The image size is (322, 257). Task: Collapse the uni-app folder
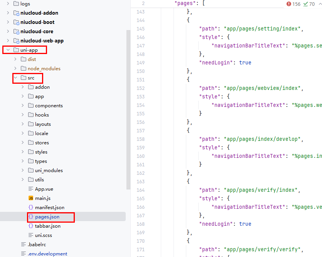click(x=8, y=50)
